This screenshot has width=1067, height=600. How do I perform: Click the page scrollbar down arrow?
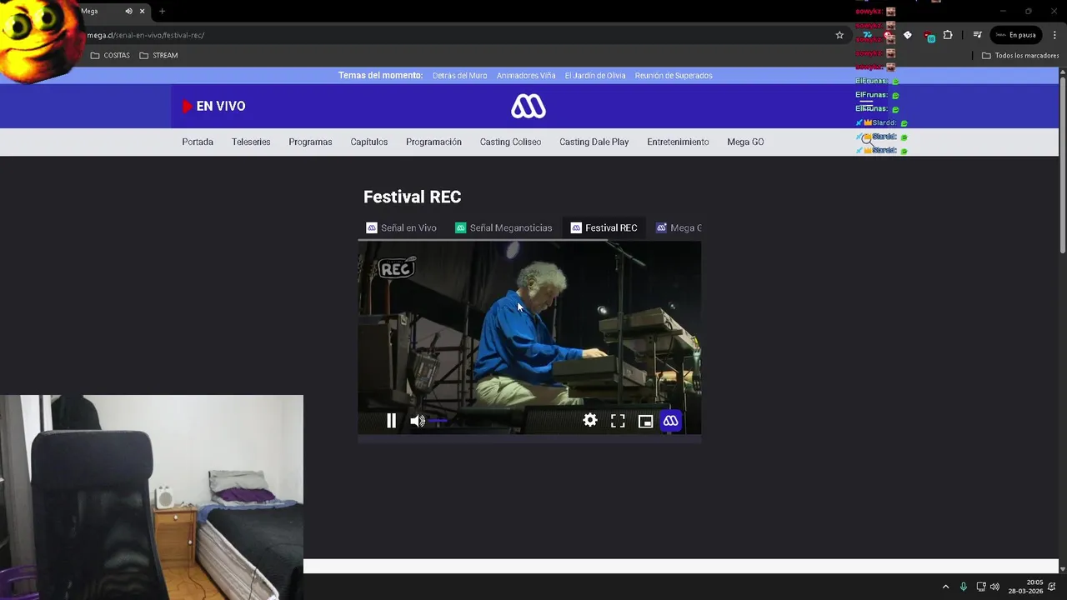pos(1062,568)
